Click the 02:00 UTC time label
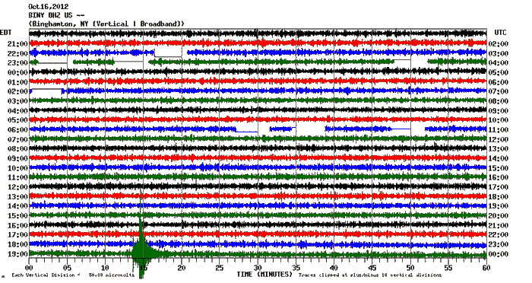Image resolution: width=532 pixels, height=283 pixels. tap(499, 44)
